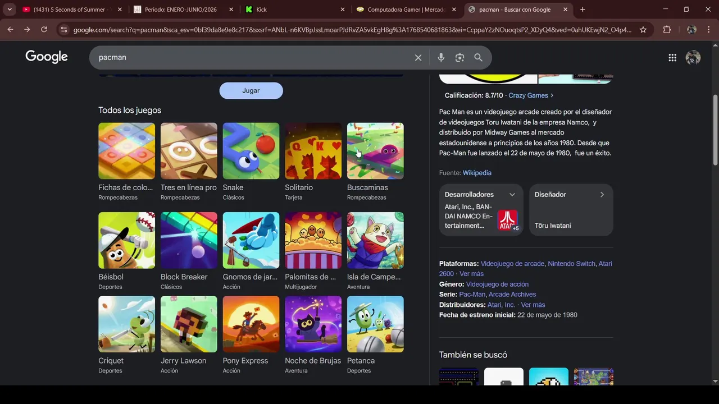Open the tab search dropdown arrow

[10, 10]
